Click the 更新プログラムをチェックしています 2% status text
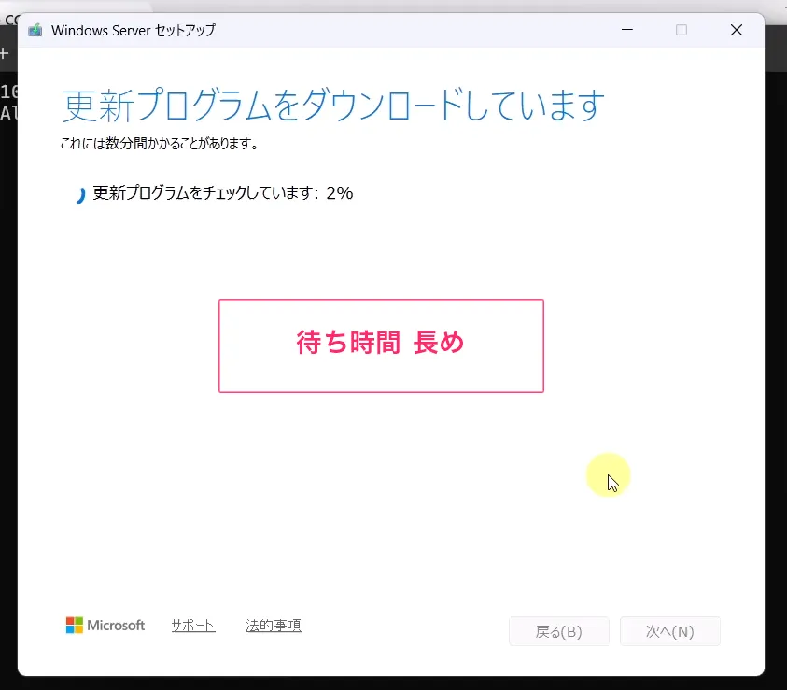This screenshot has width=787, height=690. point(222,193)
